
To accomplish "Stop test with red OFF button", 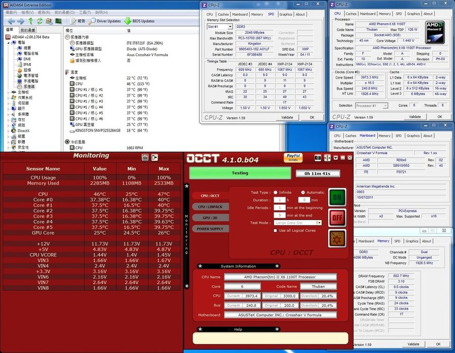I will (x=337, y=218).
